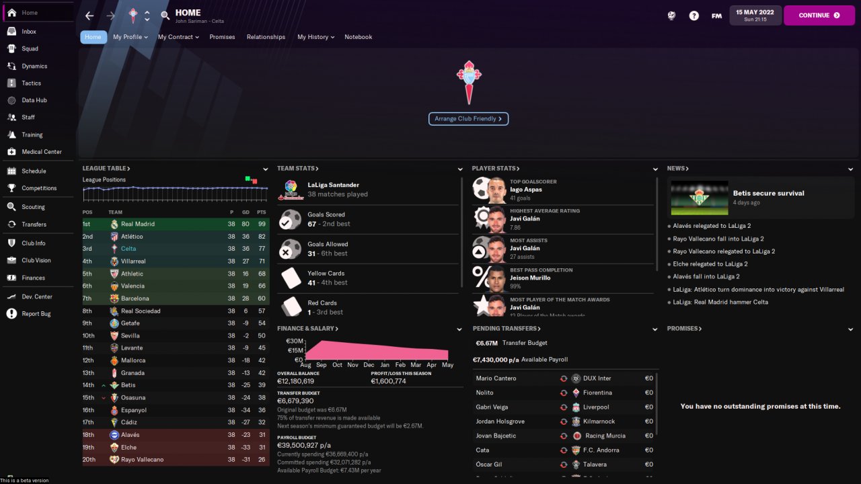
Task: Click the Celta crest in the top bar
Action: coord(133,15)
